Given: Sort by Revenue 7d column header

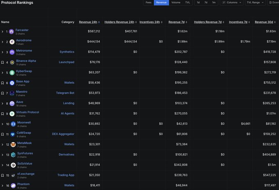Looking at the screenshot, I should coord(178,22).
